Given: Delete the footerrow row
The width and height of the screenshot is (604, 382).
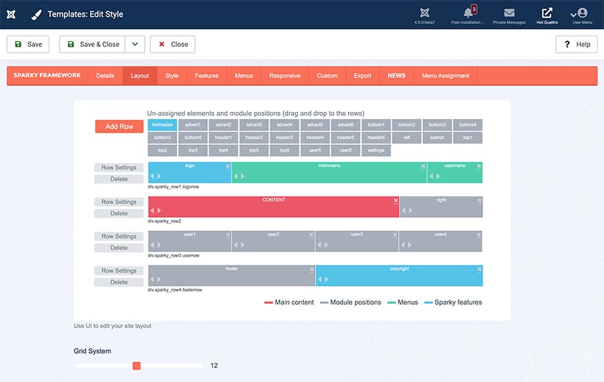Looking at the screenshot, I should point(119,282).
